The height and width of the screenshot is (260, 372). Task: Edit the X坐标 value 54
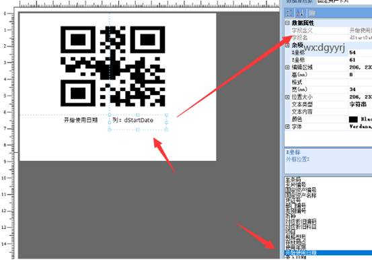pos(352,53)
